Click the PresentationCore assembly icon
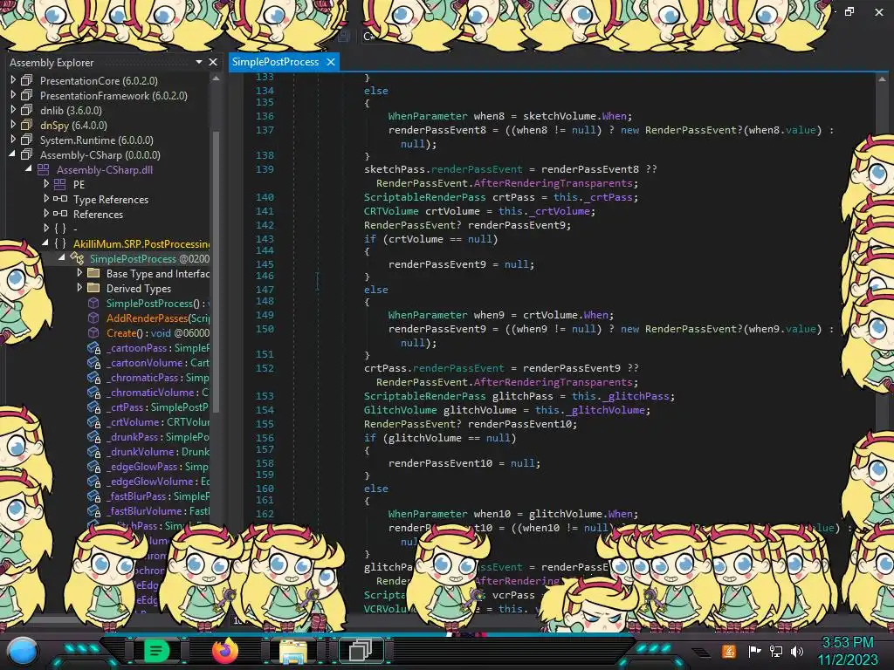 tap(27, 80)
